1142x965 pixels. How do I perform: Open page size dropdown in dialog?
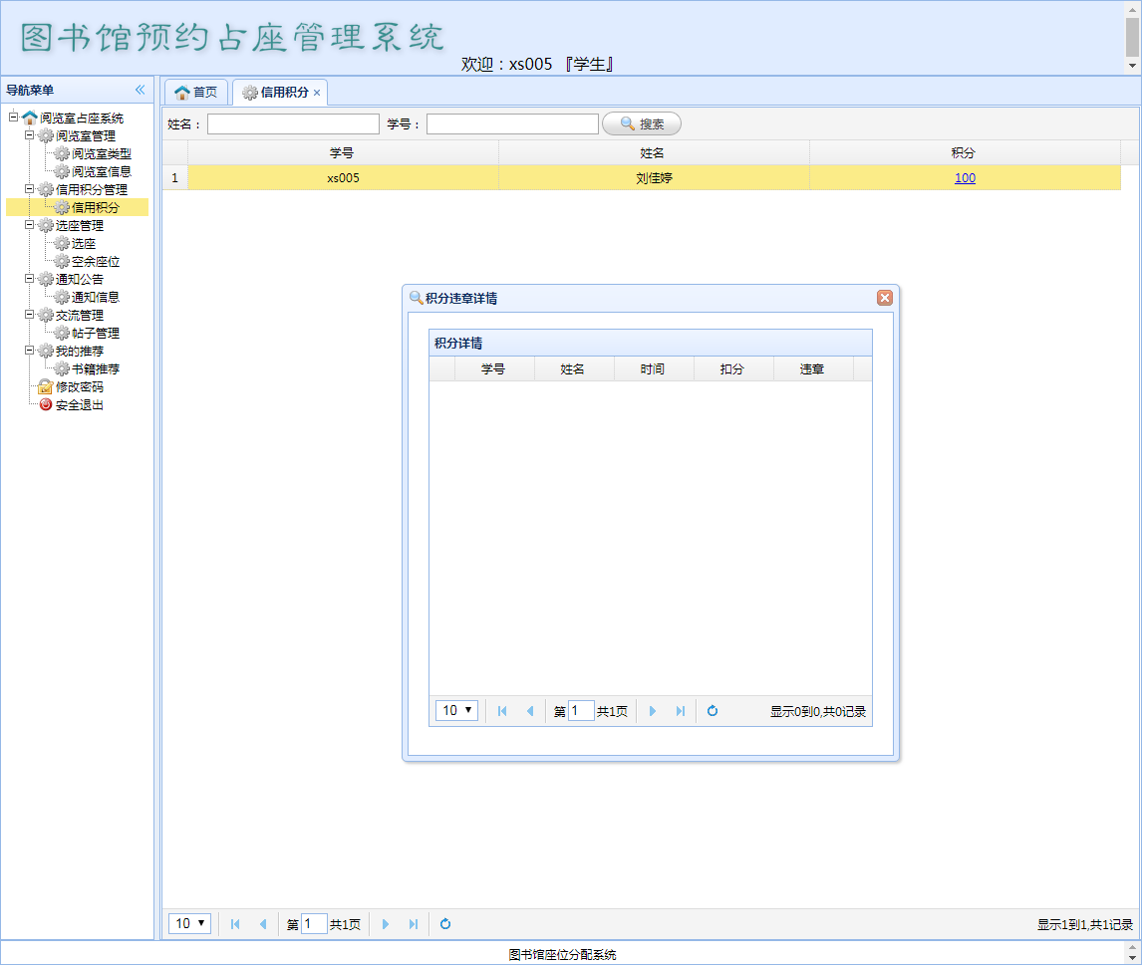[x=456, y=710]
